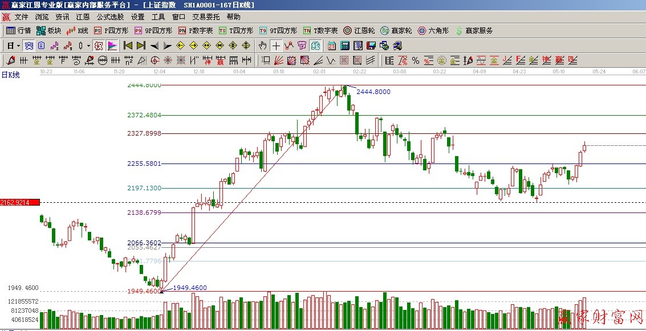Jump to the first bar using the skip-to-start arrow
The image size is (646, 331).
pyautogui.click(x=128, y=46)
